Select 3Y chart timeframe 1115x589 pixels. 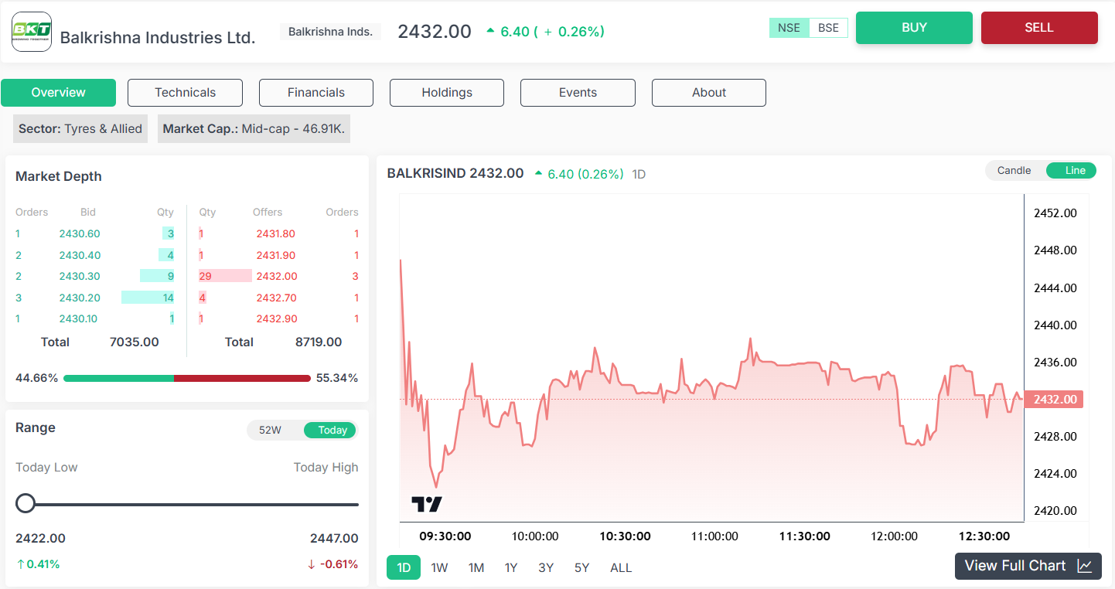[546, 567]
